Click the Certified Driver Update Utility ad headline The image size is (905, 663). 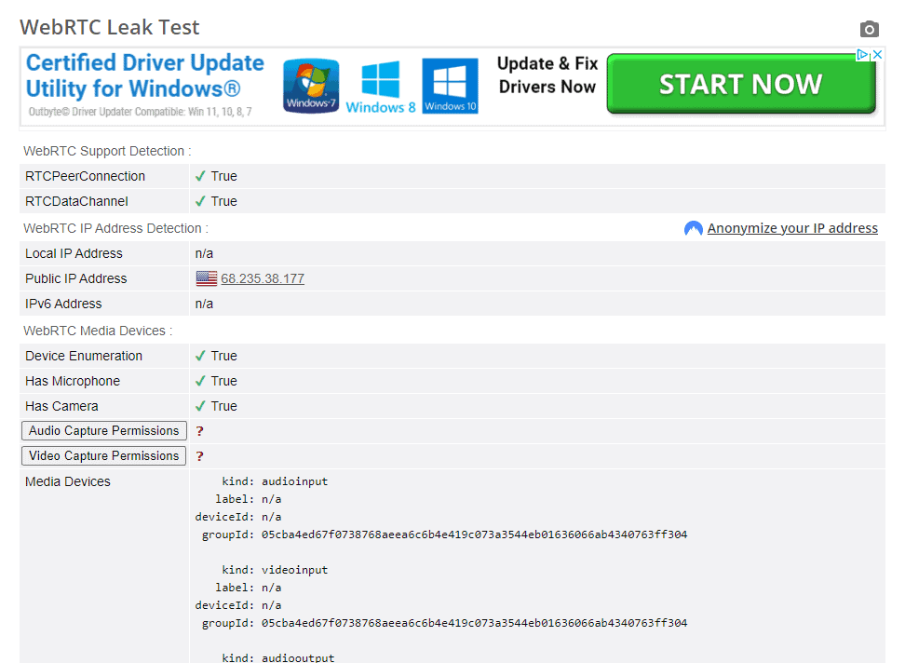coord(145,76)
